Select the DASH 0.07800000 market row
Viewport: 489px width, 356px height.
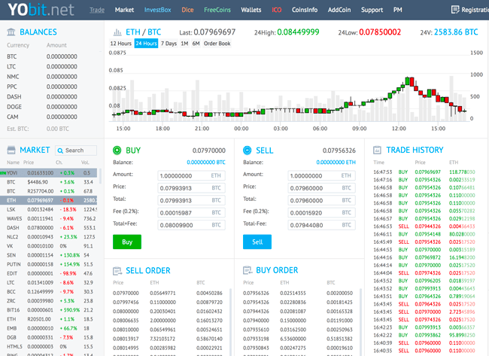49,228
